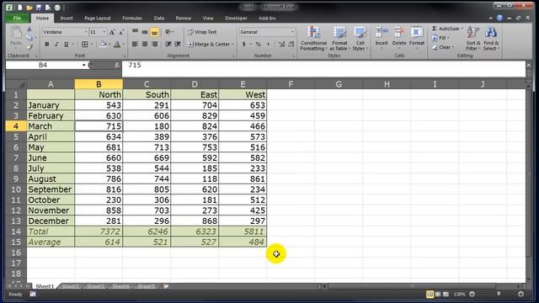Click the Percent Style icon
The image size is (539, 303).
click(259, 44)
